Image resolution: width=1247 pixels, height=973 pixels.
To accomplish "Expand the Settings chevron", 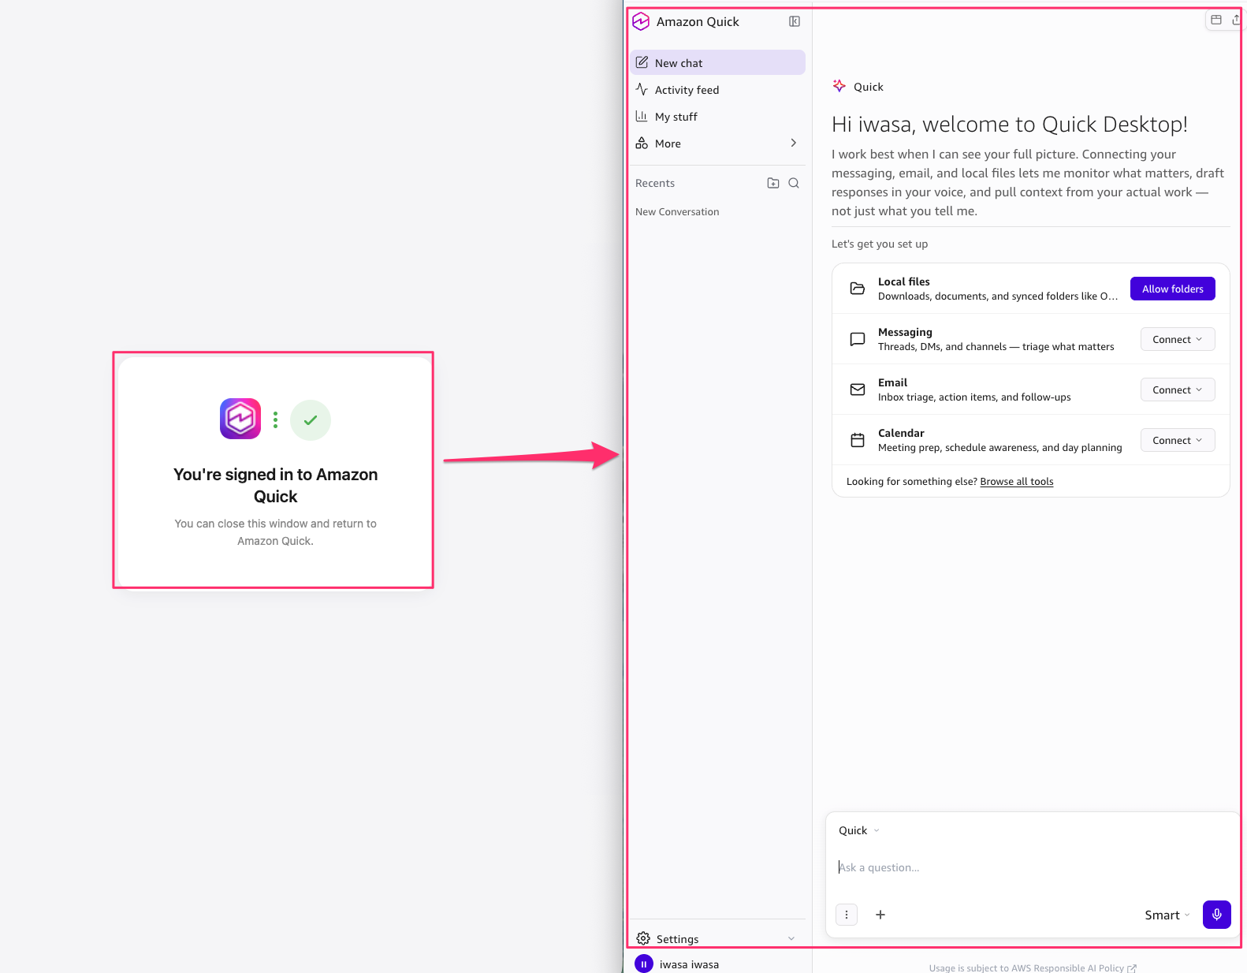I will coord(791,938).
